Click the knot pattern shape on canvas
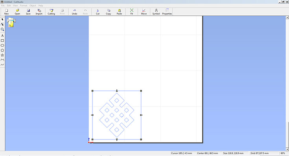Viewport: 289px width, 156px height. tap(117, 115)
